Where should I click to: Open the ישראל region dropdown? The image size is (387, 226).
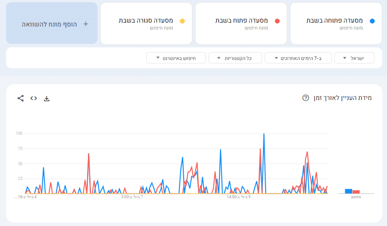point(354,58)
